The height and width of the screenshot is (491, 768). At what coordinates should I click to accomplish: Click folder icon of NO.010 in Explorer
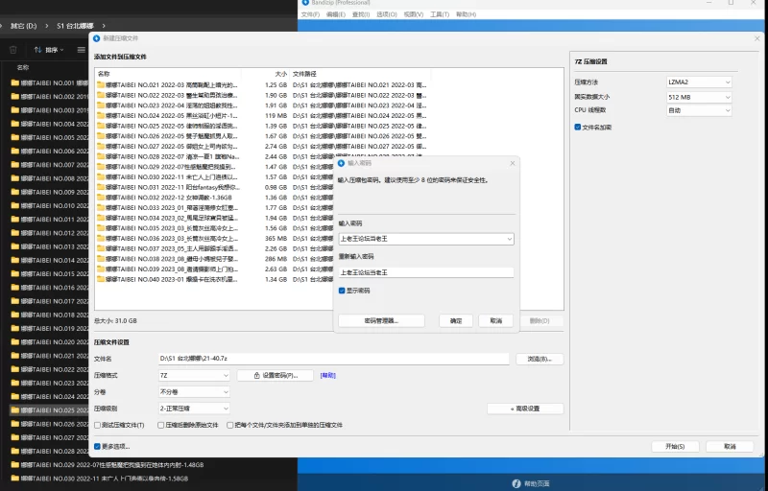tap(15, 206)
